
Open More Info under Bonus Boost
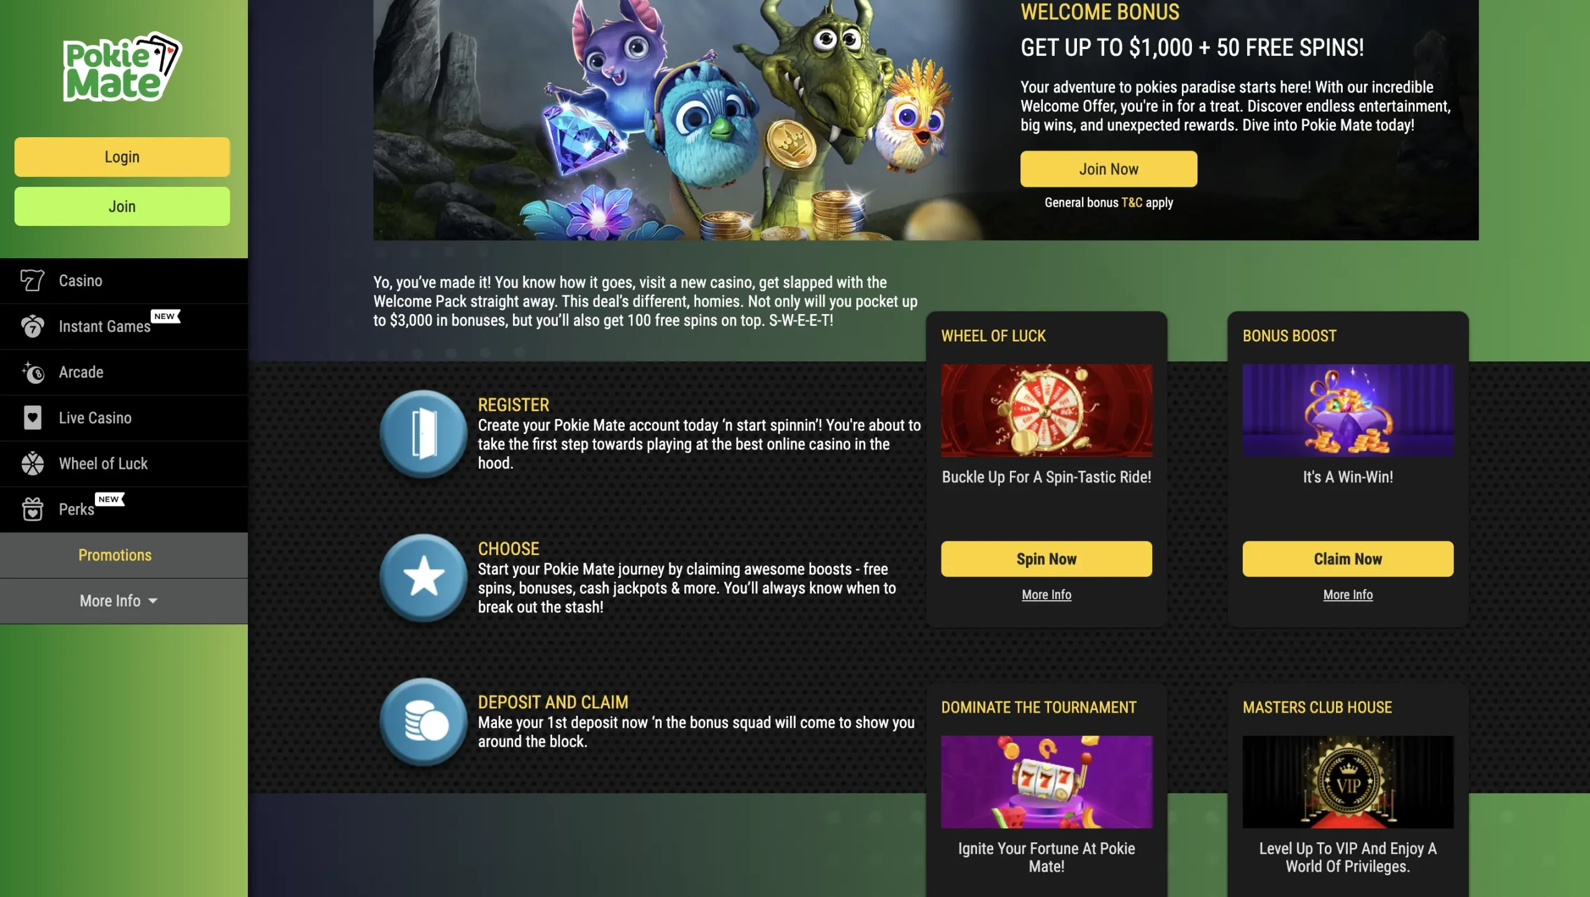pyautogui.click(x=1348, y=595)
